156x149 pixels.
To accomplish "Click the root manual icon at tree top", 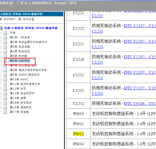I will 2,28.
